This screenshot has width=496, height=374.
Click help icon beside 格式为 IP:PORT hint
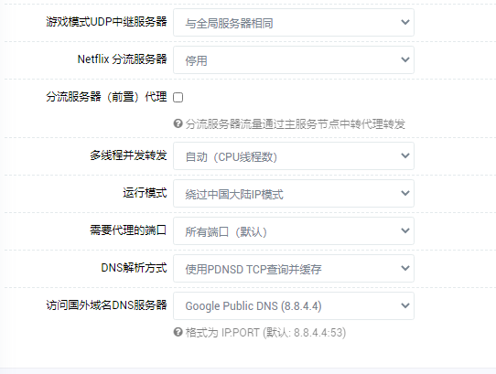(x=178, y=332)
